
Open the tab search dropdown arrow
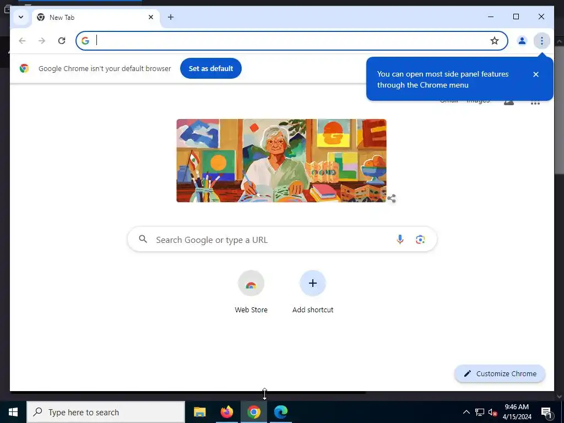pyautogui.click(x=21, y=17)
